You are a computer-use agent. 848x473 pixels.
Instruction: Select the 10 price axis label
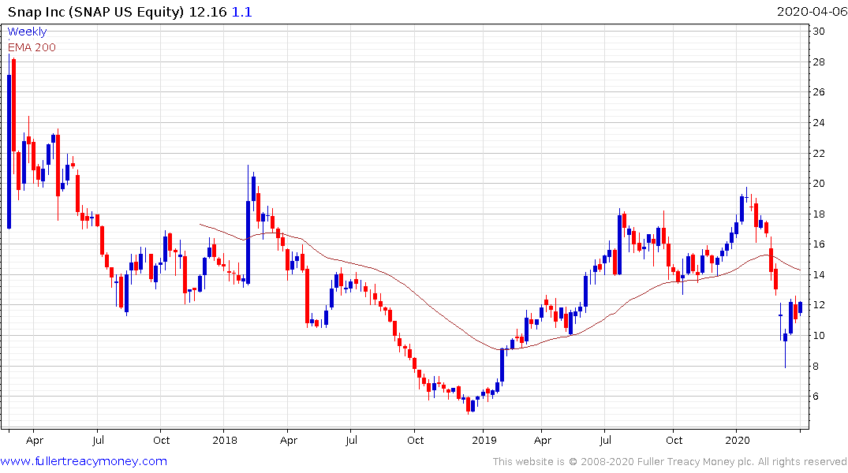coord(819,336)
